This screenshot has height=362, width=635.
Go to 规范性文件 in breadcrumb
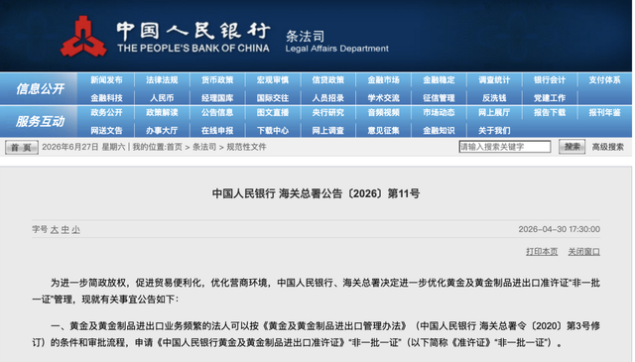(247, 147)
